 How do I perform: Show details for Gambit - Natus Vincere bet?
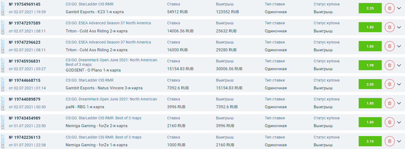[x=399, y=84]
